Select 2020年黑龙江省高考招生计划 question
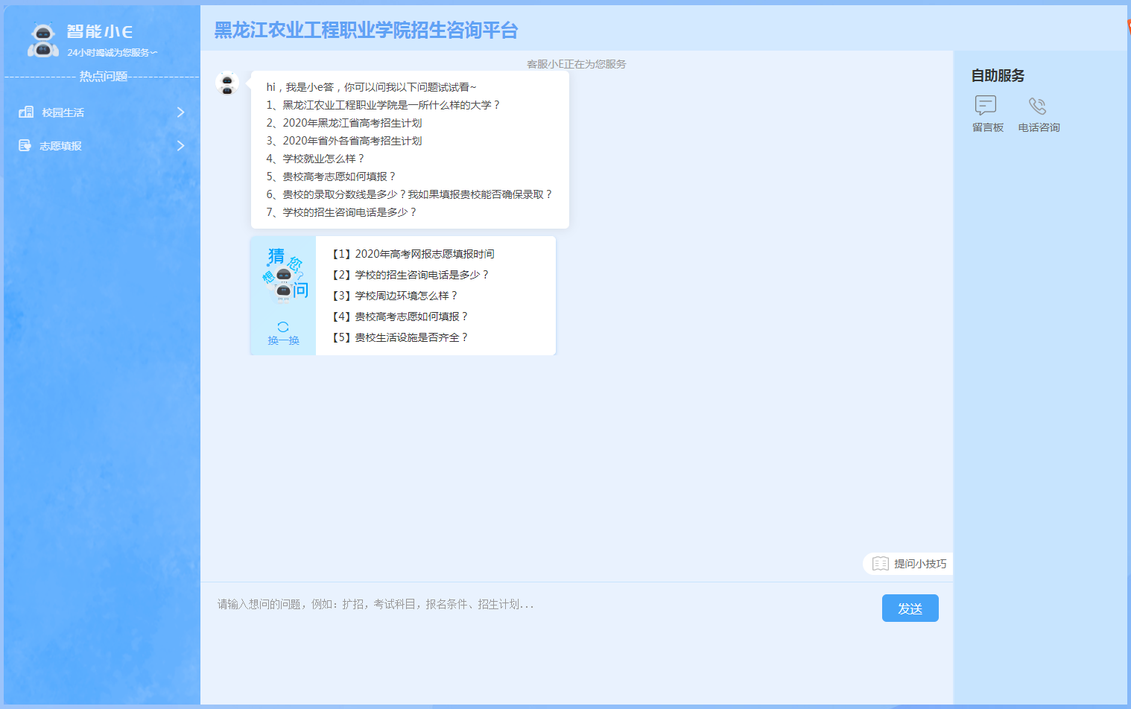 (x=344, y=123)
